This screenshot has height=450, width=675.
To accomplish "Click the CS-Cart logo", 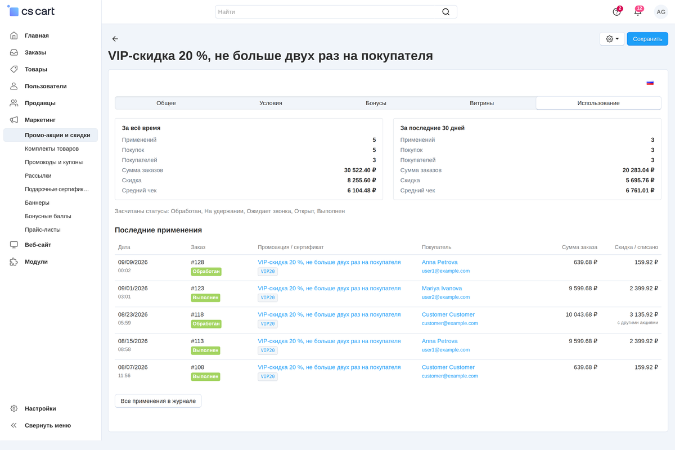I will click(31, 12).
